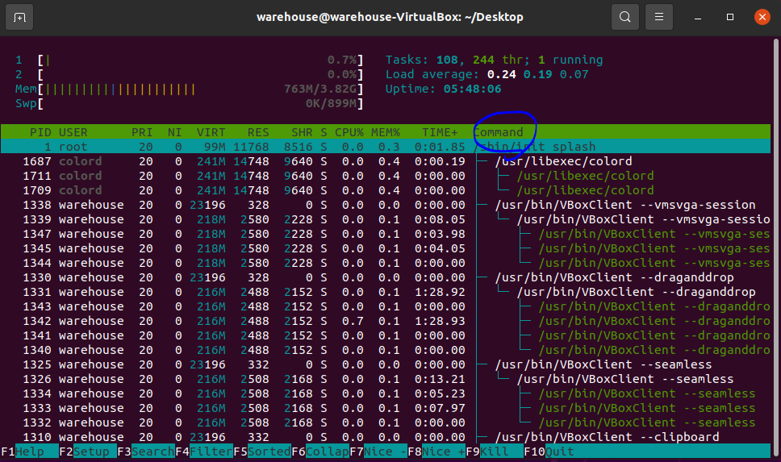
Task: Click the Uptime 05:48:06 text
Action: point(443,89)
